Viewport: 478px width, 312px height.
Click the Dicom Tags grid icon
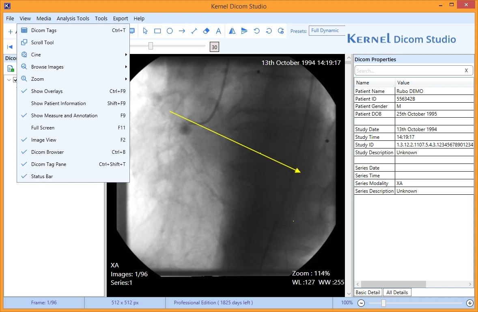[24, 30]
